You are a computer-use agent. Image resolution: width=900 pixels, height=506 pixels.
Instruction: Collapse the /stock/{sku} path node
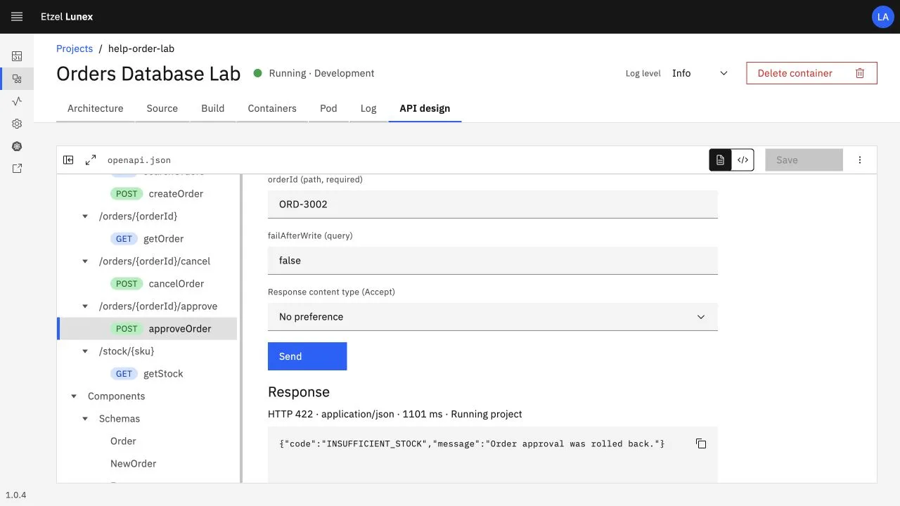tap(85, 351)
